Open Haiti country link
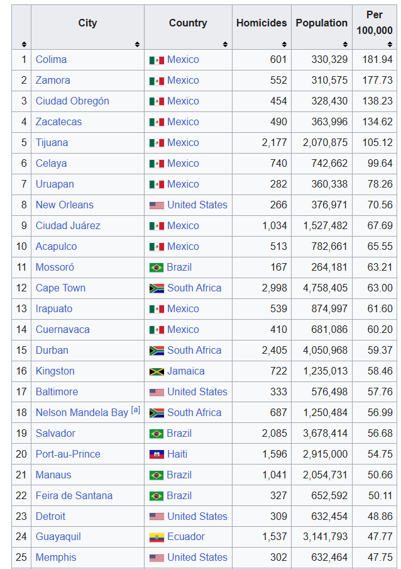The width and height of the screenshot is (401, 569). [177, 454]
